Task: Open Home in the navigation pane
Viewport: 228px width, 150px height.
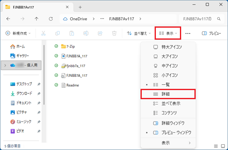Action: coord(17,47)
